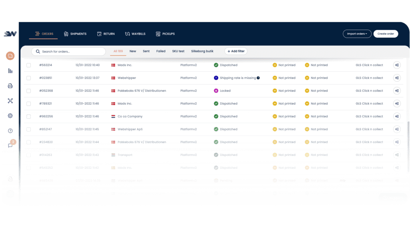Click second Not printed icon on #963256
The width and height of the screenshot is (410, 231).
coord(307,116)
